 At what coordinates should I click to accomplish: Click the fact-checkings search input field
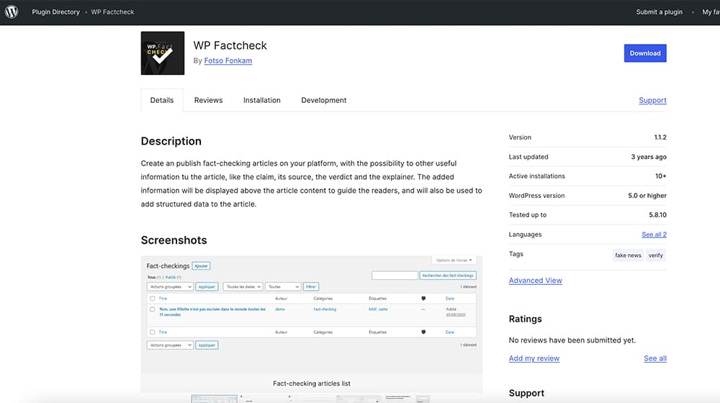point(395,276)
